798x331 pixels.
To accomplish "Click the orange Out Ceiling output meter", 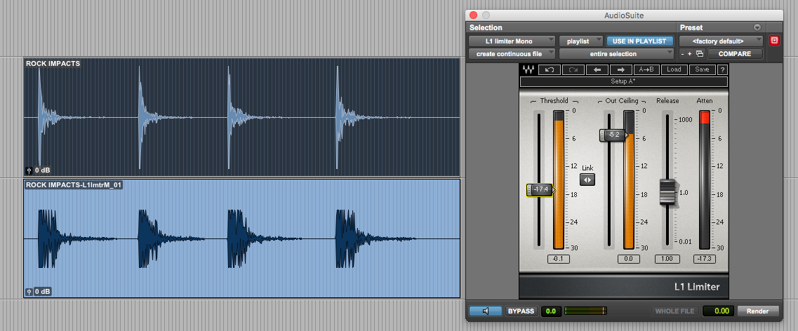I will point(629,180).
